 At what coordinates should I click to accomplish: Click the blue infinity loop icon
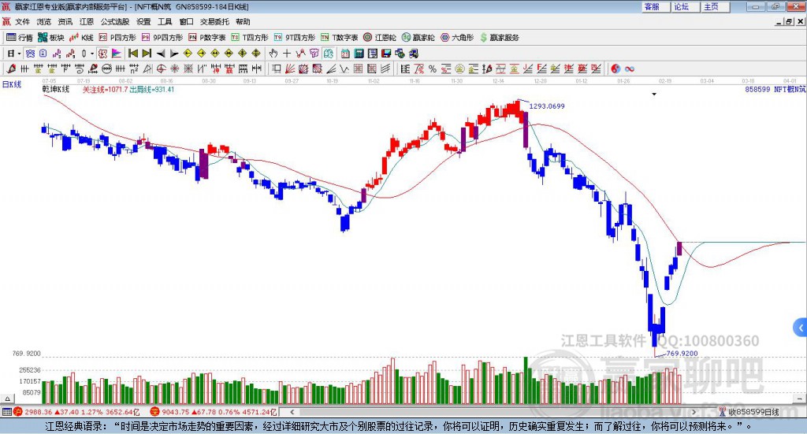tap(630, 69)
